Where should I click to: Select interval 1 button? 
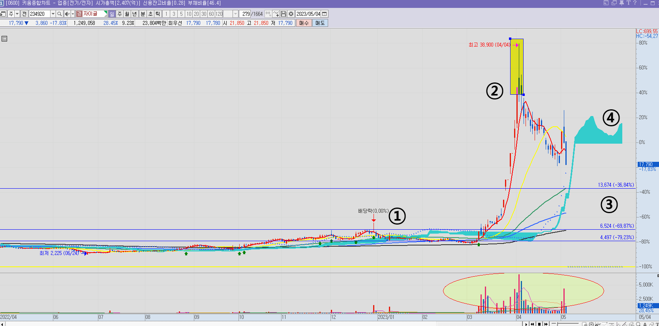tap(166, 14)
